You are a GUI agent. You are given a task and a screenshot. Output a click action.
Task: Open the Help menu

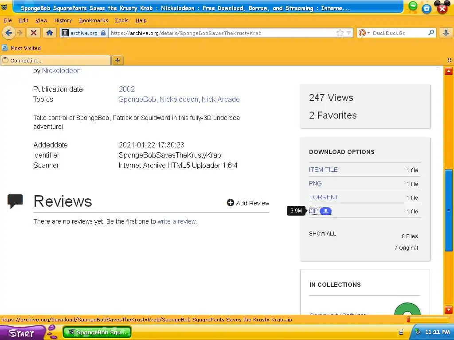pos(141,20)
